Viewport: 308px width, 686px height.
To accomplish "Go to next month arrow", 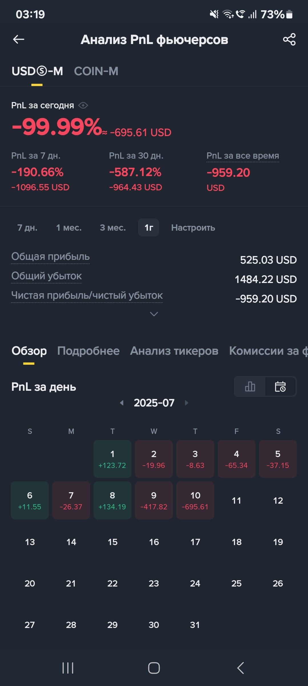I will [x=187, y=403].
